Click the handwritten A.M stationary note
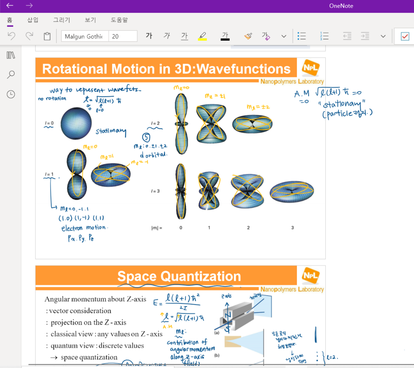 pyautogui.click(x=333, y=103)
